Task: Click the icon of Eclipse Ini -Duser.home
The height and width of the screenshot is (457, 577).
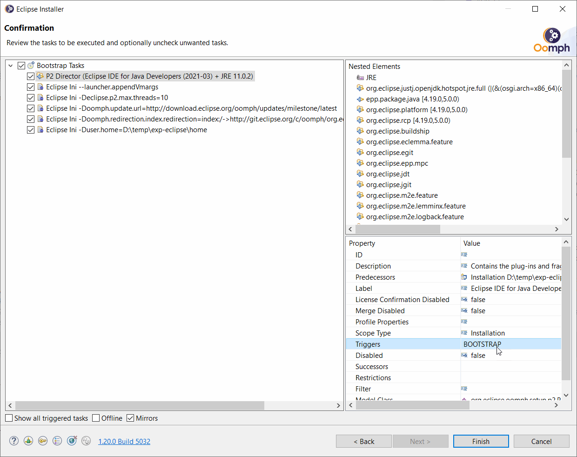Action: click(40, 130)
